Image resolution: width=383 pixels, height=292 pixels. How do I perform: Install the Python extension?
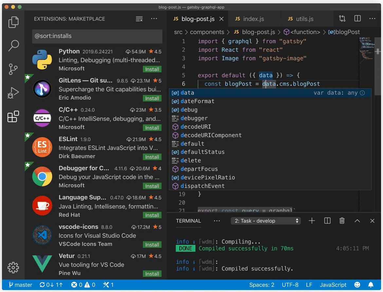[x=152, y=69]
